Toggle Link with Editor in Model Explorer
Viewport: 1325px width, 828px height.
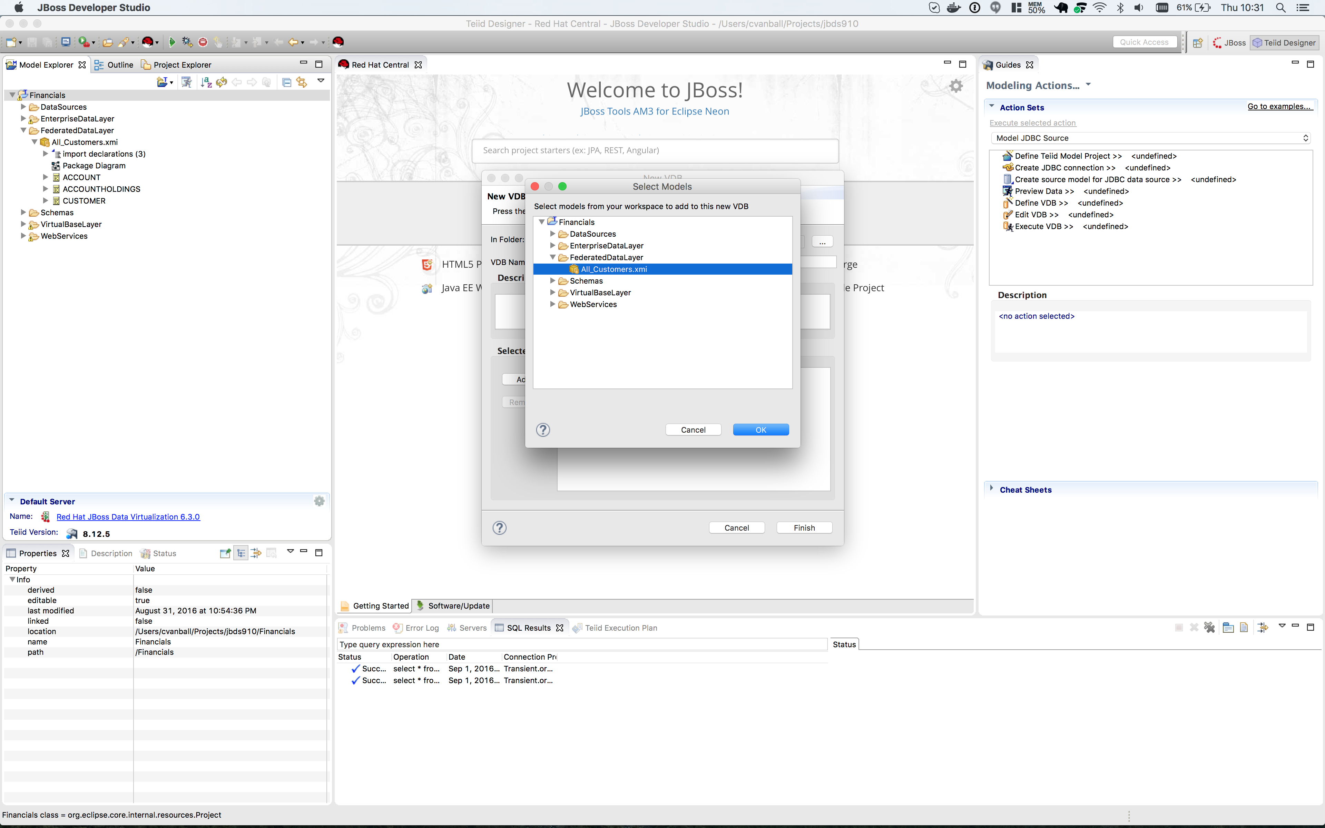302,82
